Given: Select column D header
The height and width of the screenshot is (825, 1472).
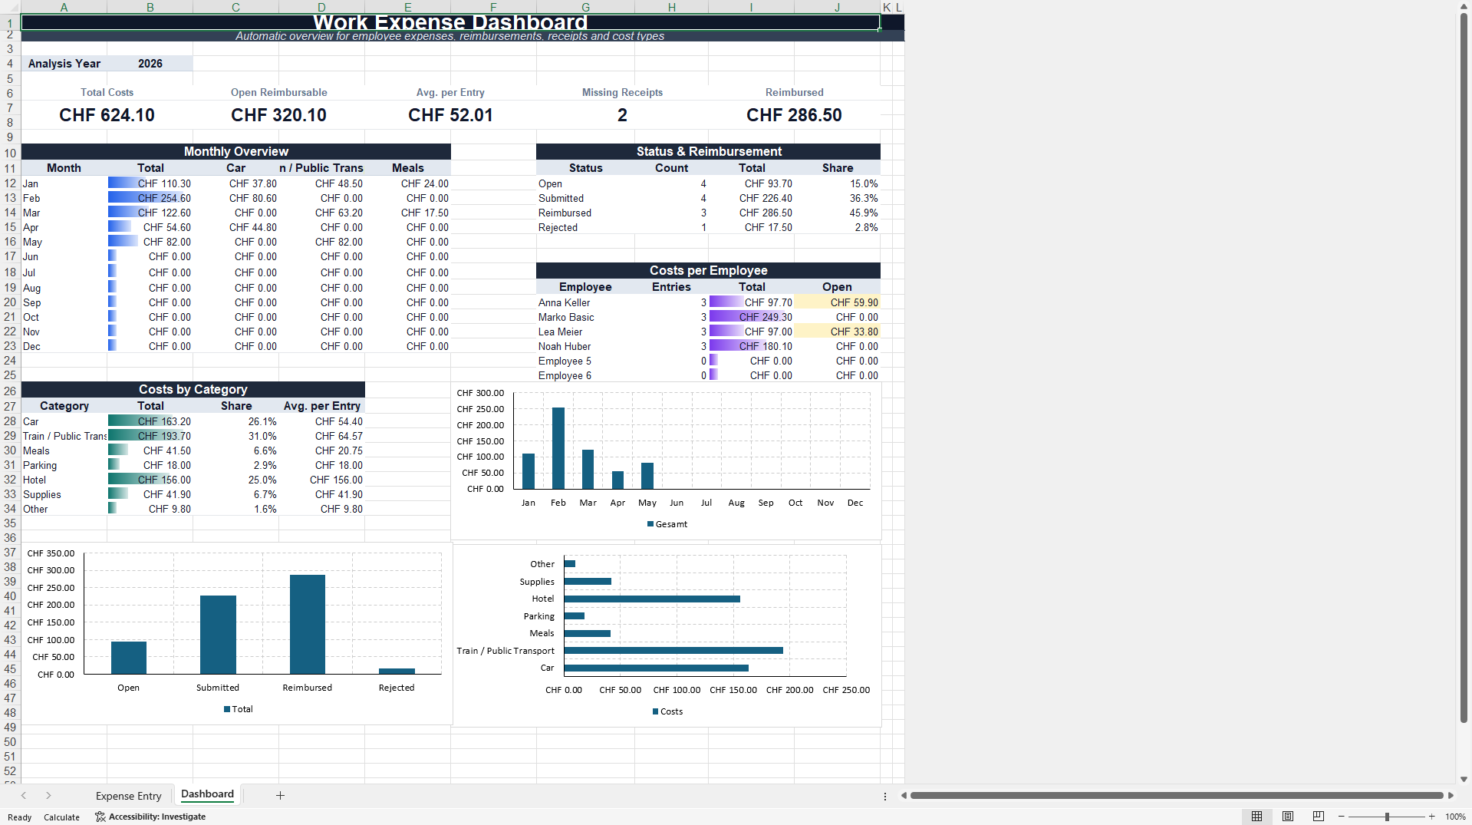Looking at the screenshot, I should click(x=321, y=7).
